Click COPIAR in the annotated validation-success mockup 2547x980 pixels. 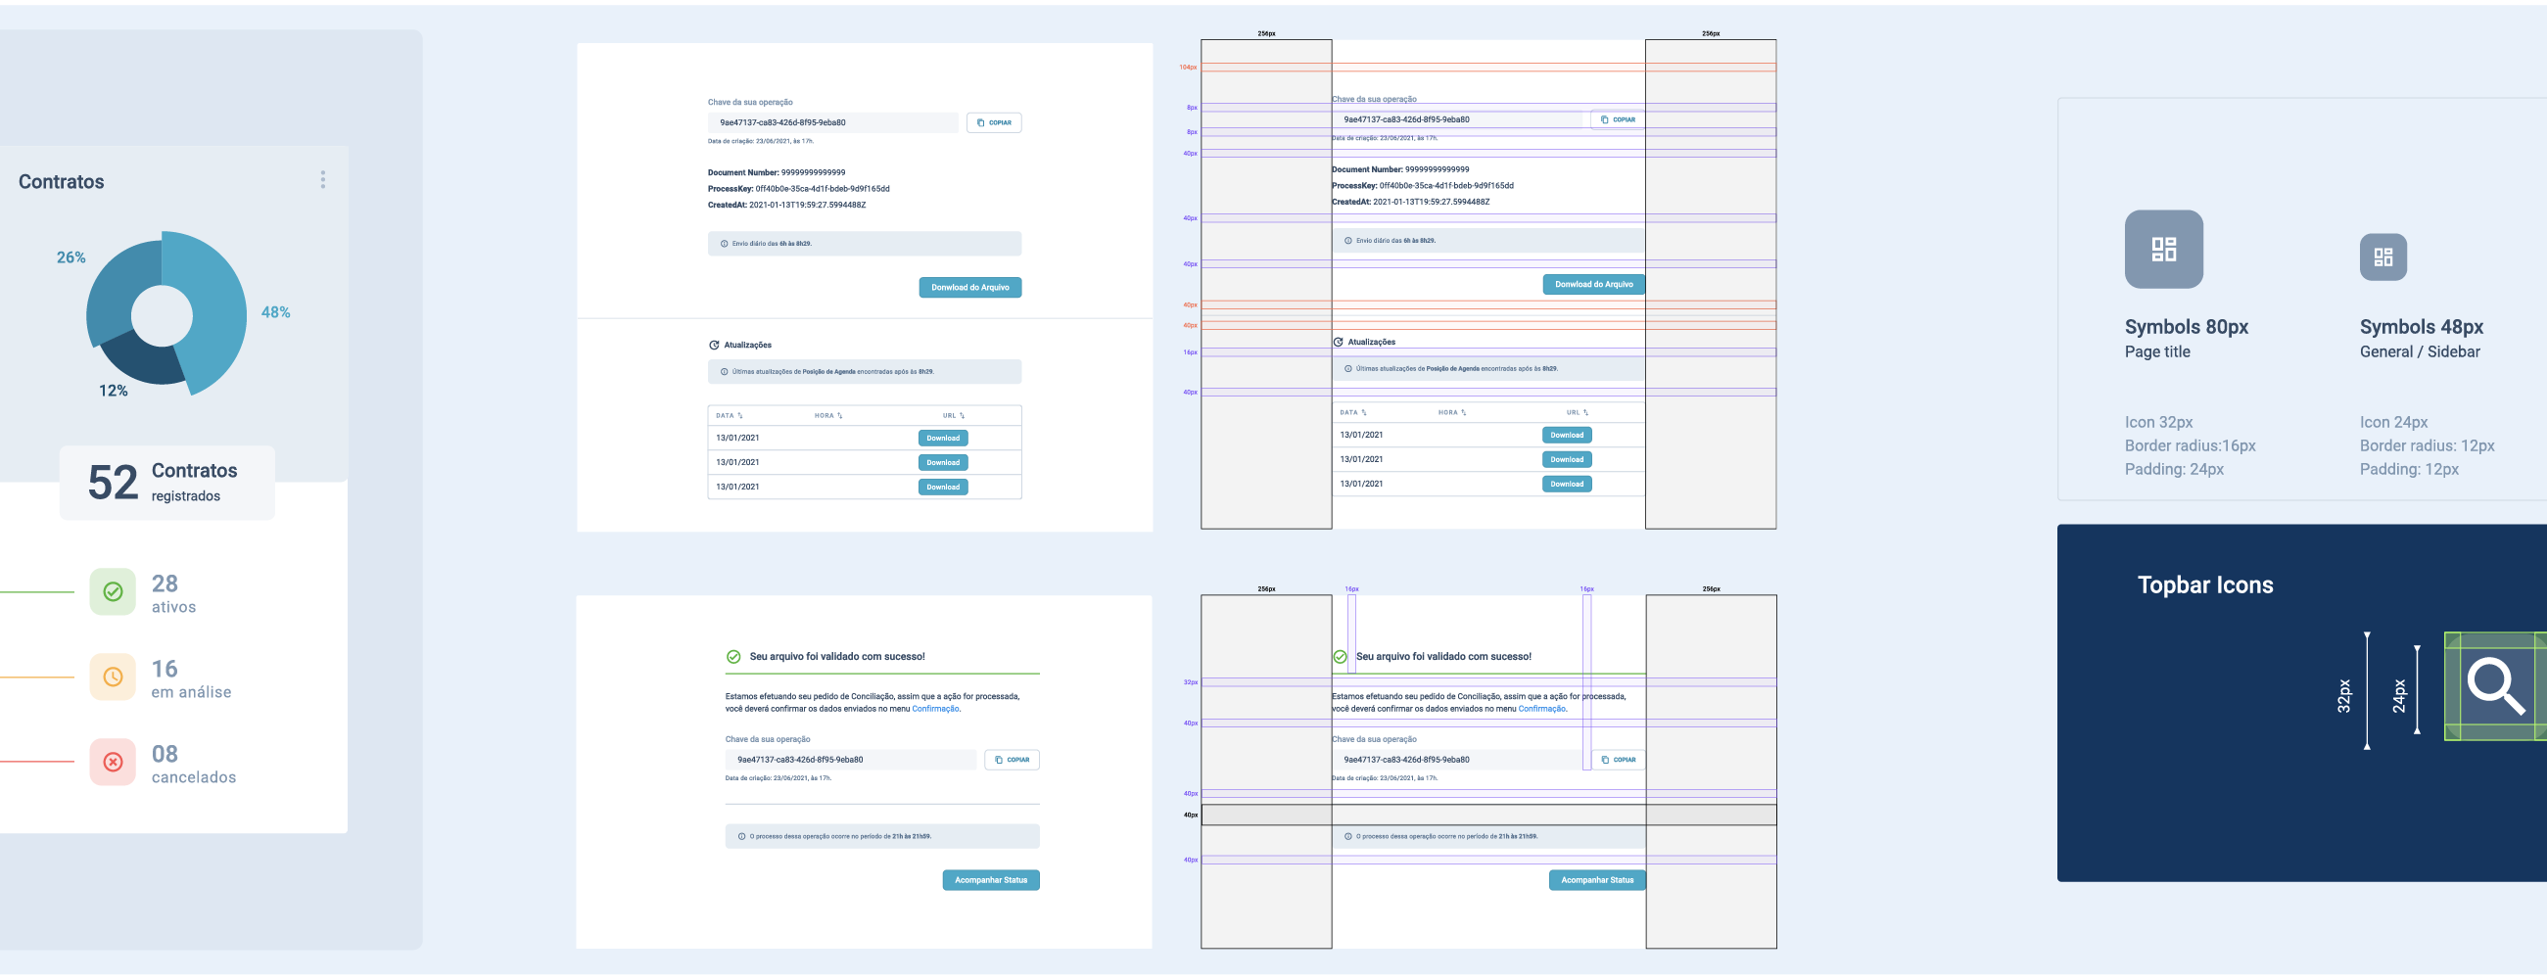1618,760
